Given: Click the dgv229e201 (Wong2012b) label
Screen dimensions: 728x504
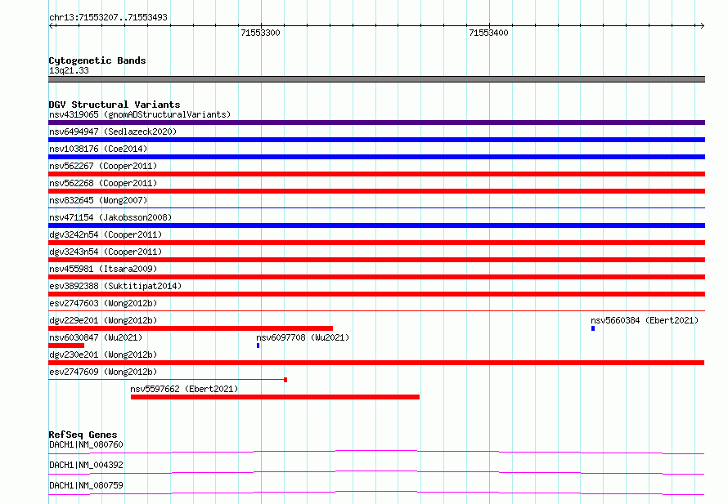Looking at the screenshot, I should tap(103, 320).
